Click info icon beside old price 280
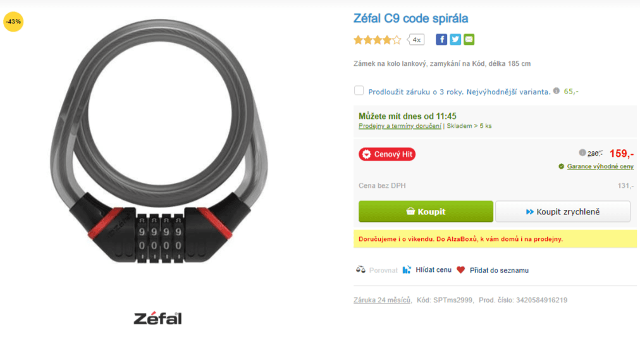Viewport: 640px width, 344px height. (x=582, y=152)
